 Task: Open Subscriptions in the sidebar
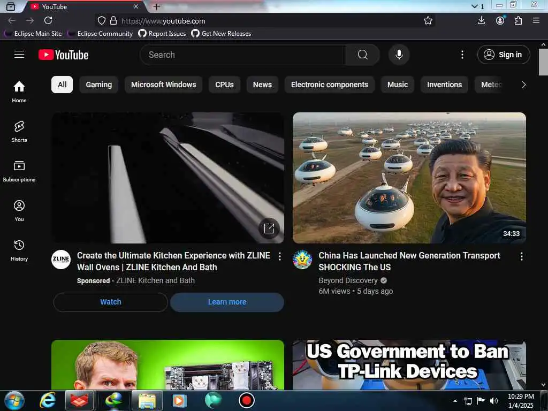coord(19,171)
